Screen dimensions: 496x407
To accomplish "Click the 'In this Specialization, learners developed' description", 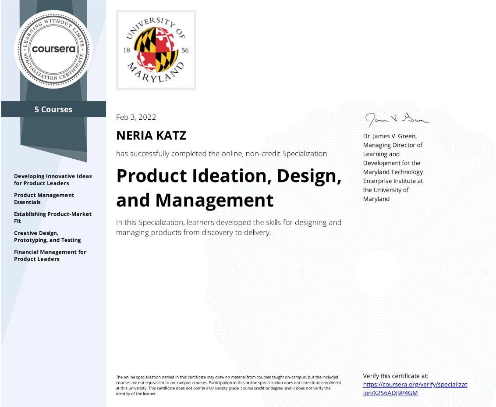I will point(228,228).
